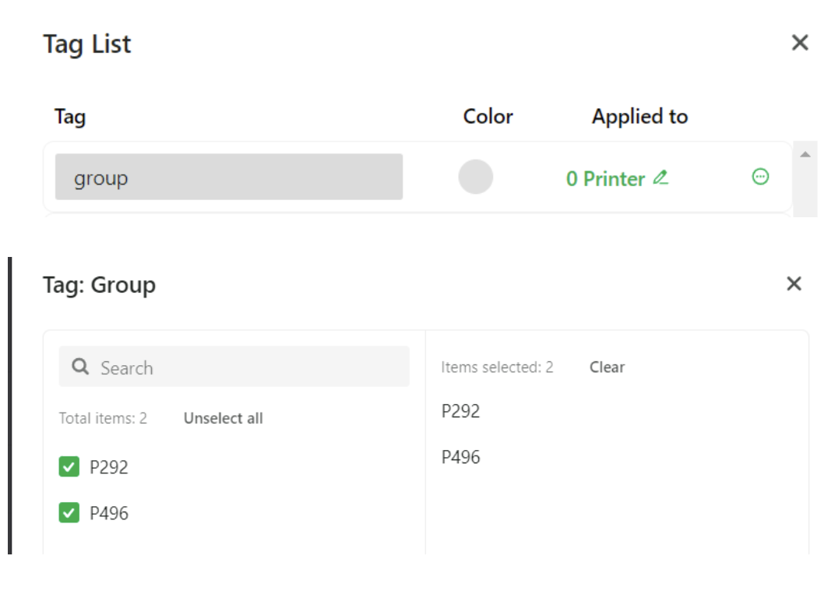Image resolution: width=835 pixels, height=598 pixels.
Task: Click the group tag name field
Action: coord(229,178)
